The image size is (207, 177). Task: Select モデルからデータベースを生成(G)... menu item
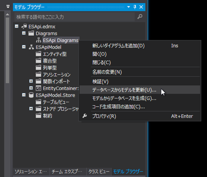tap(140, 98)
